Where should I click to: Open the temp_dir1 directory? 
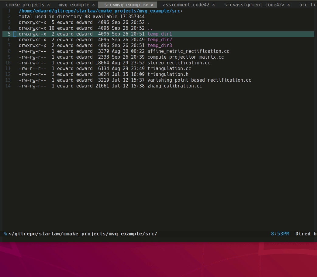tap(160, 34)
